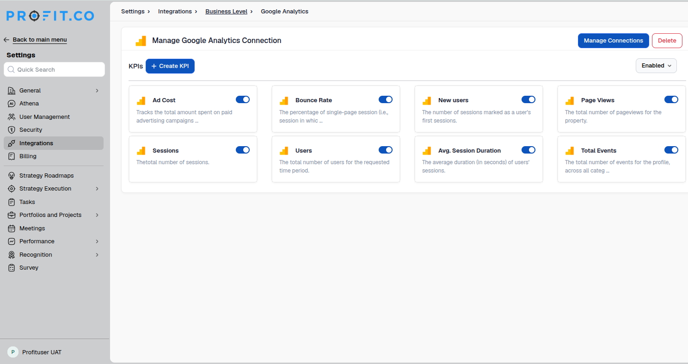Image resolution: width=688 pixels, height=364 pixels.
Task: Click the Total Events card analytics icon
Action: (x=570, y=151)
